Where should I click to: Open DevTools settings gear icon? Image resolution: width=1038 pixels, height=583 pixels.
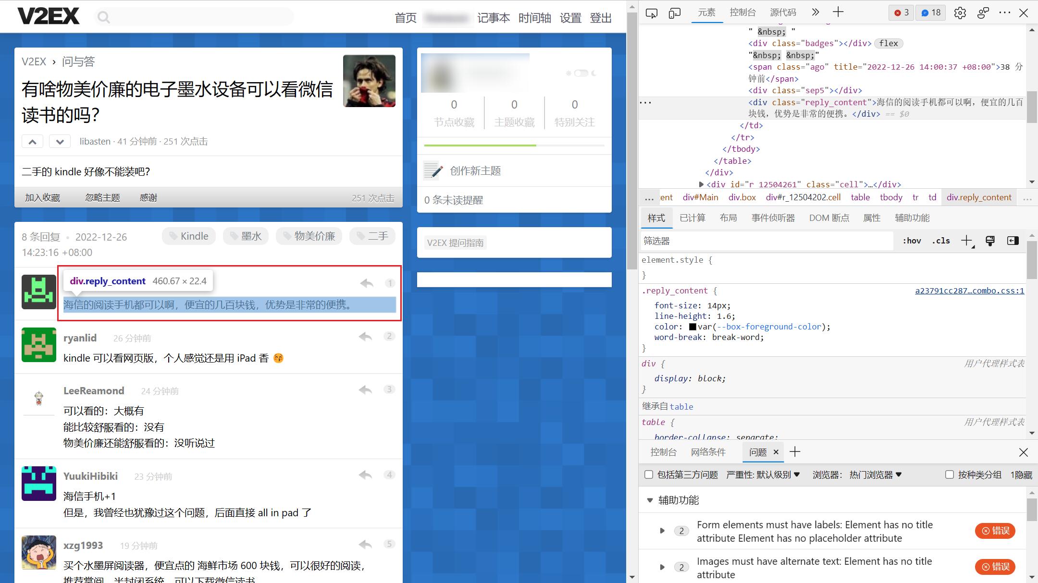(x=960, y=13)
